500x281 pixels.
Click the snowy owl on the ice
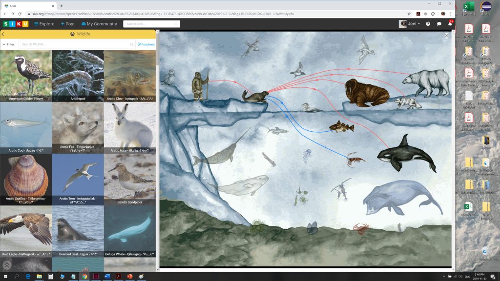pos(169,78)
